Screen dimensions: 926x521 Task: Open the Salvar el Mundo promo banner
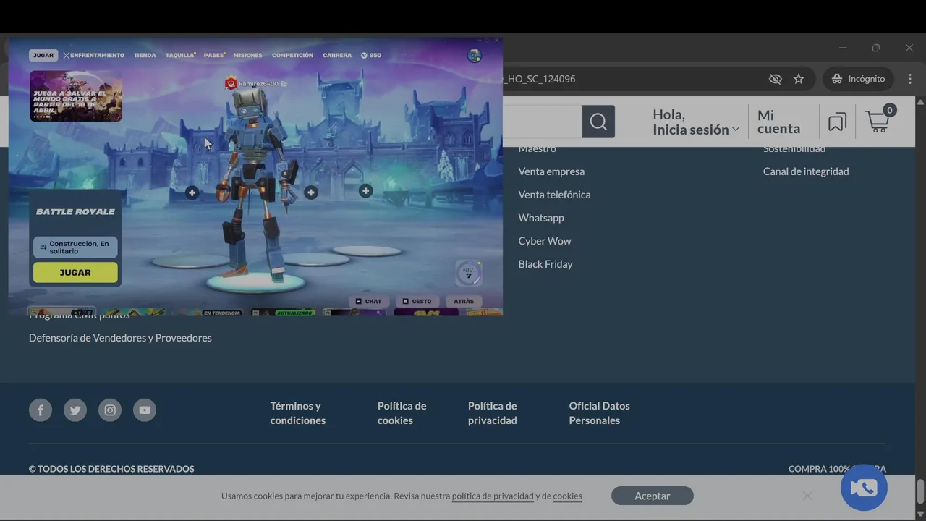coord(76,96)
